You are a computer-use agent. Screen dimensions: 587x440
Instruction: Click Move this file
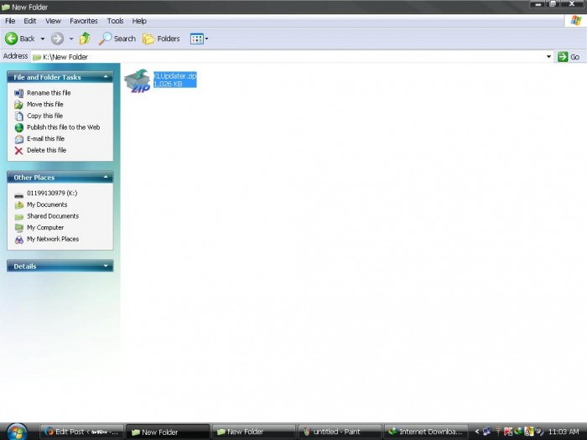pos(45,105)
